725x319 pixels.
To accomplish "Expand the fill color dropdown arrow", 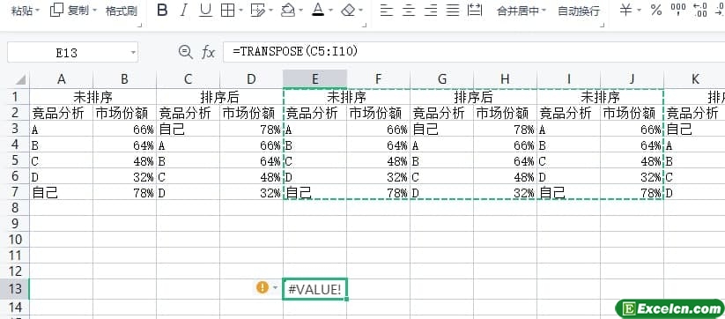I will [301, 11].
